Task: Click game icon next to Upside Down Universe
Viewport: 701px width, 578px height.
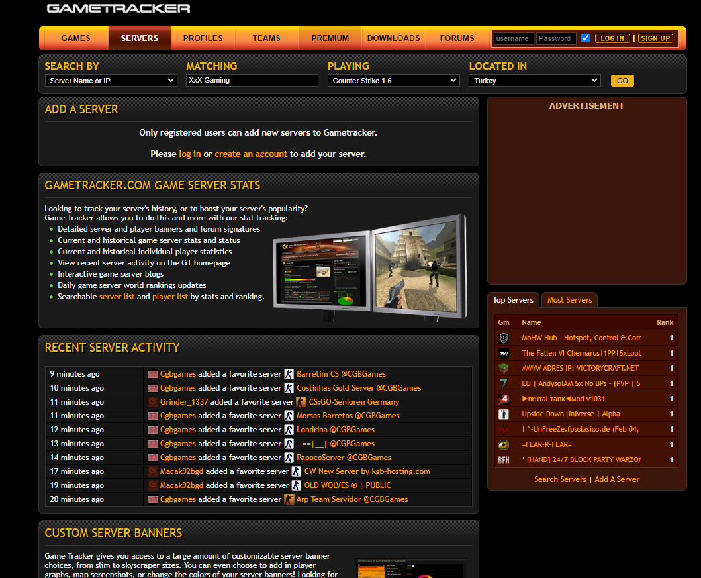Action: coord(504,414)
